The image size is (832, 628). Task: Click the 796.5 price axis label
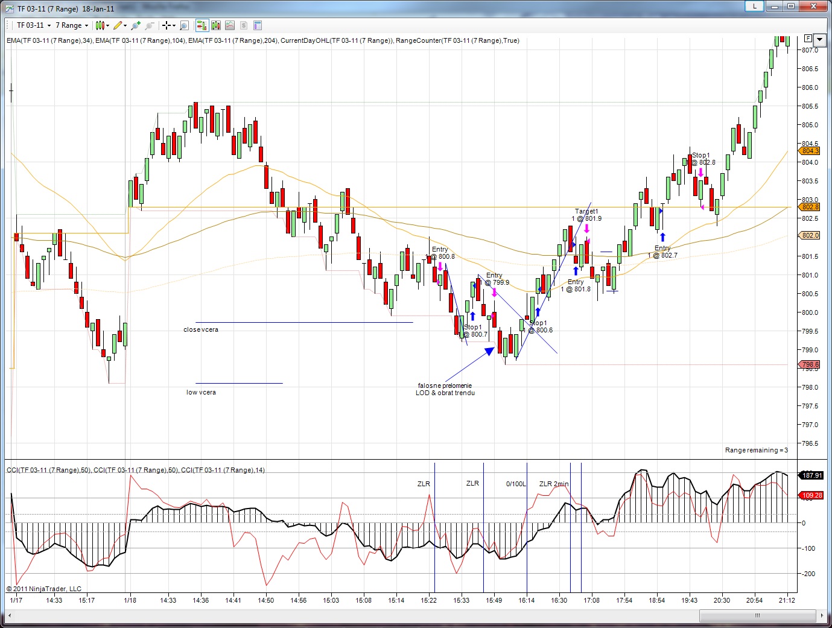click(x=810, y=443)
